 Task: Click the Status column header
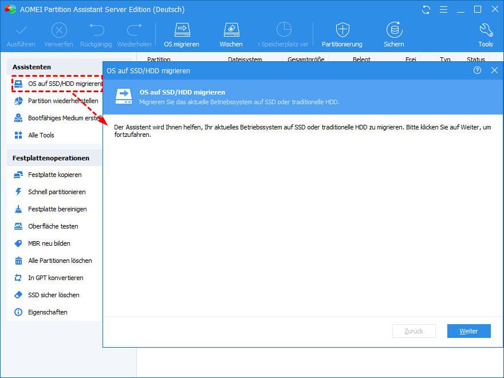[476, 59]
